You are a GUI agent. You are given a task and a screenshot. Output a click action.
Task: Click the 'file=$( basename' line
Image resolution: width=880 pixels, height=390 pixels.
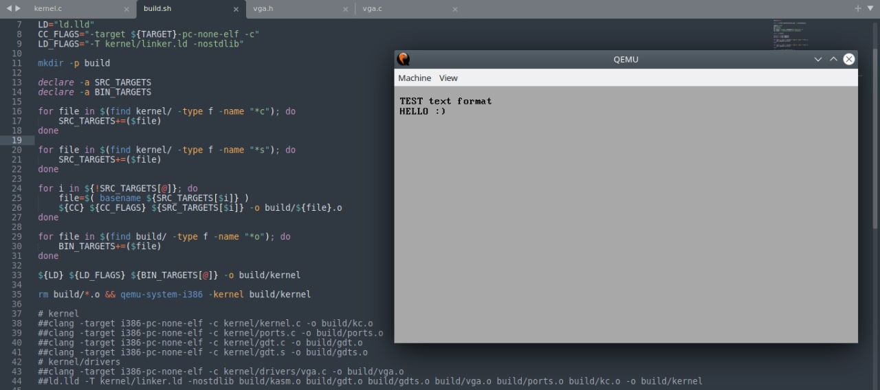[x=154, y=198]
